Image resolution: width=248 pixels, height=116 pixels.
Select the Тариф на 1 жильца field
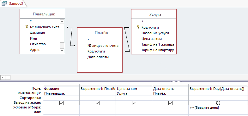158,44
